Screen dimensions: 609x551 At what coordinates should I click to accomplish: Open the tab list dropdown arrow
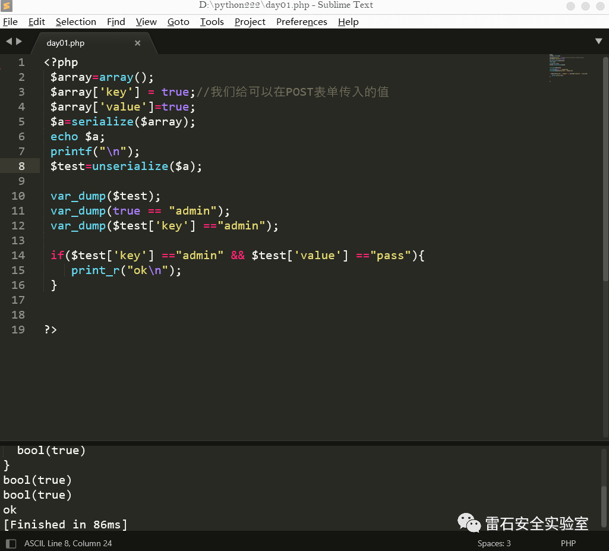(x=598, y=42)
